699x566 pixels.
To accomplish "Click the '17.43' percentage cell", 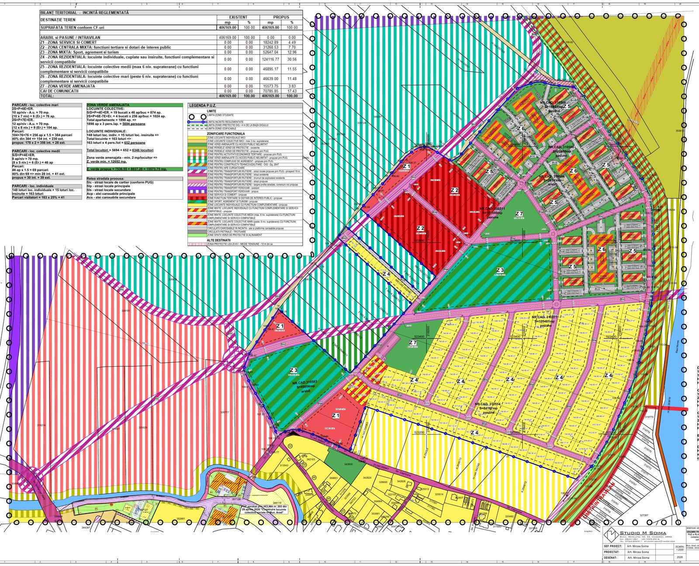I will pos(292,91).
